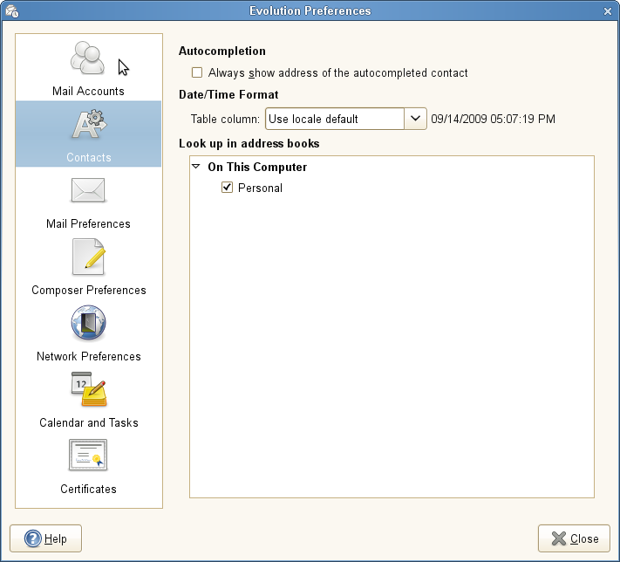Select the 'On This Computer' tree row
The height and width of the screenshot is (562, 620).
coord(392,167)
